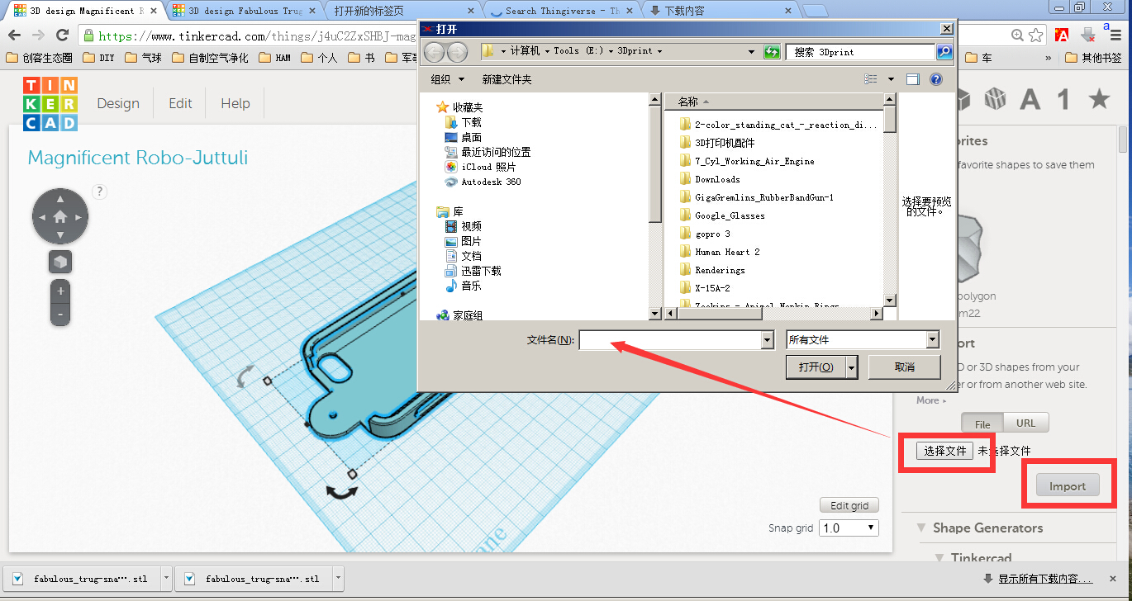The image size is (1132, 601).
Task: Open the Chrome hamburger menu
Action: pos(1115,35)
